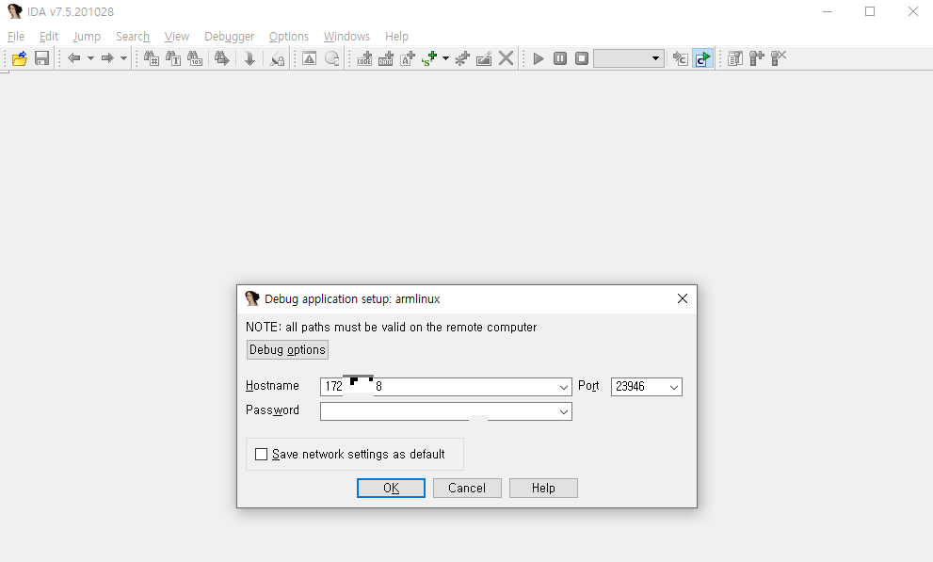Open the Windows menu
Viewport: 933px width, 562px height.
(x=346, y=37)
